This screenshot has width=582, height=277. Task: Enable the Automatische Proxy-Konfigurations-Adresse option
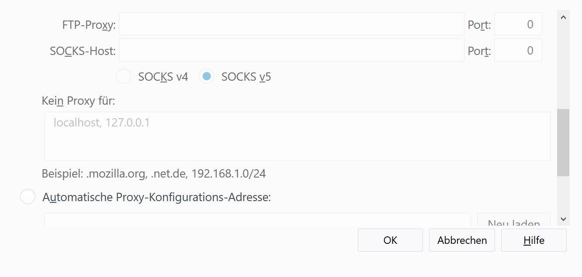[28, 197]
